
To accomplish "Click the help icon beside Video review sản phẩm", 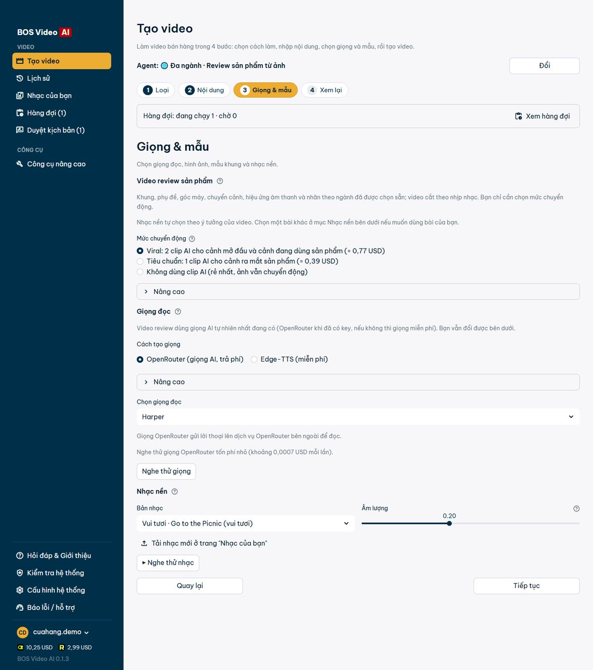I will pyautogui.click(x=220, y=181).
